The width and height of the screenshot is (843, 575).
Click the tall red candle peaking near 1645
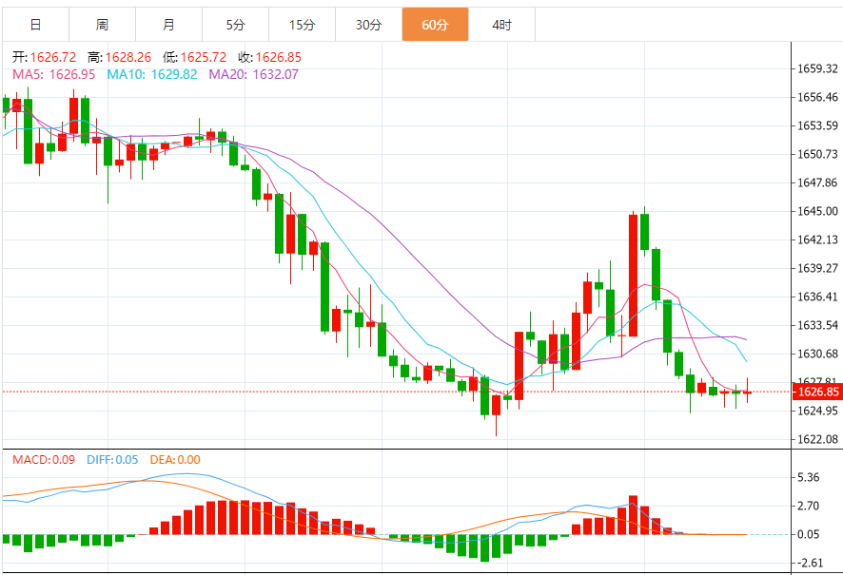pyautogui.click(x=634, y=275)
